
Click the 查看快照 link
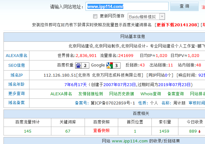coord(101,131)
